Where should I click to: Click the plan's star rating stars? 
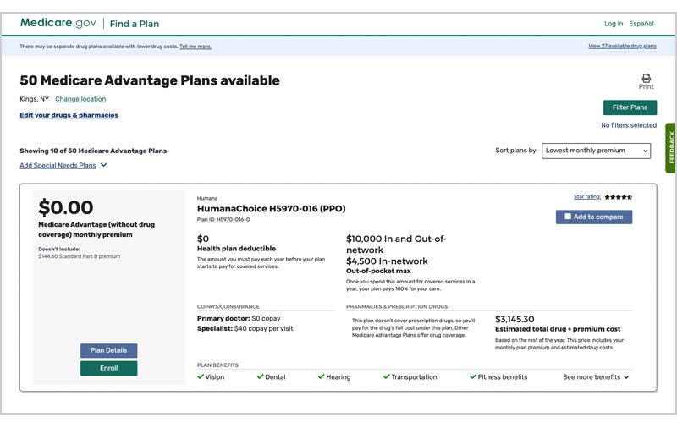pyautogui.click(x=619, y=197)
